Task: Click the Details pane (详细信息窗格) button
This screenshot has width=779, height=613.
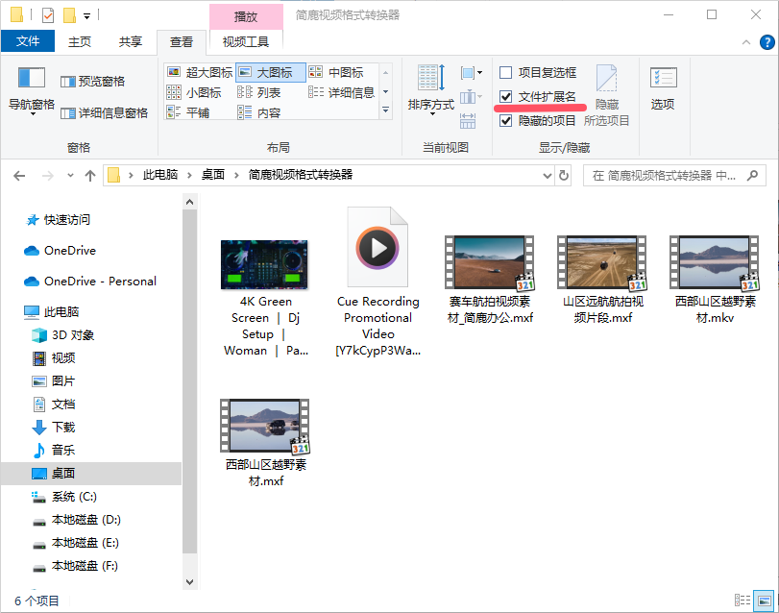Action: click(x=104, y=112)
